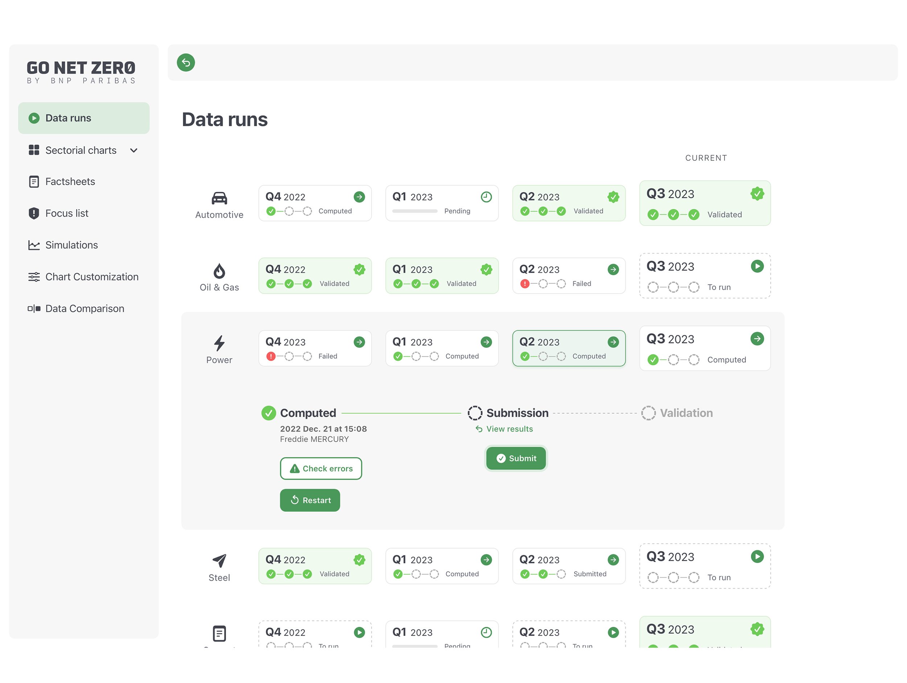
Task: Open arrow on Steel Q2 2023 Submitted
Action: click(x=613, y=560)
